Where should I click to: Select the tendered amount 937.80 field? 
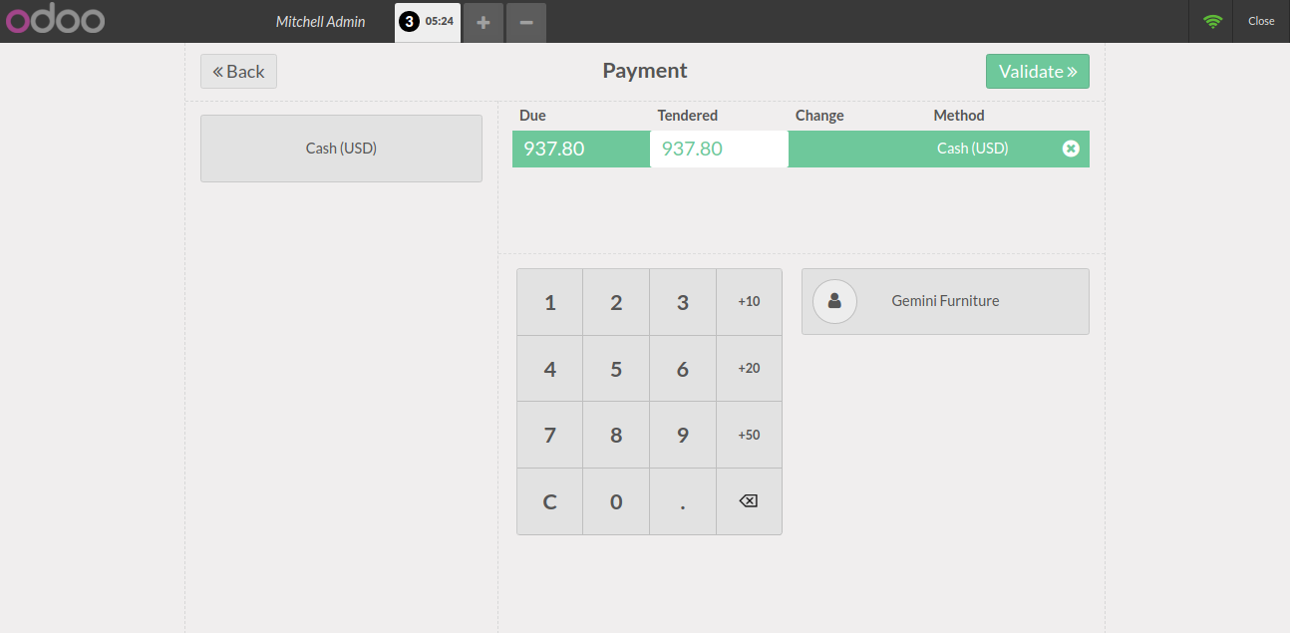(719, 149)
